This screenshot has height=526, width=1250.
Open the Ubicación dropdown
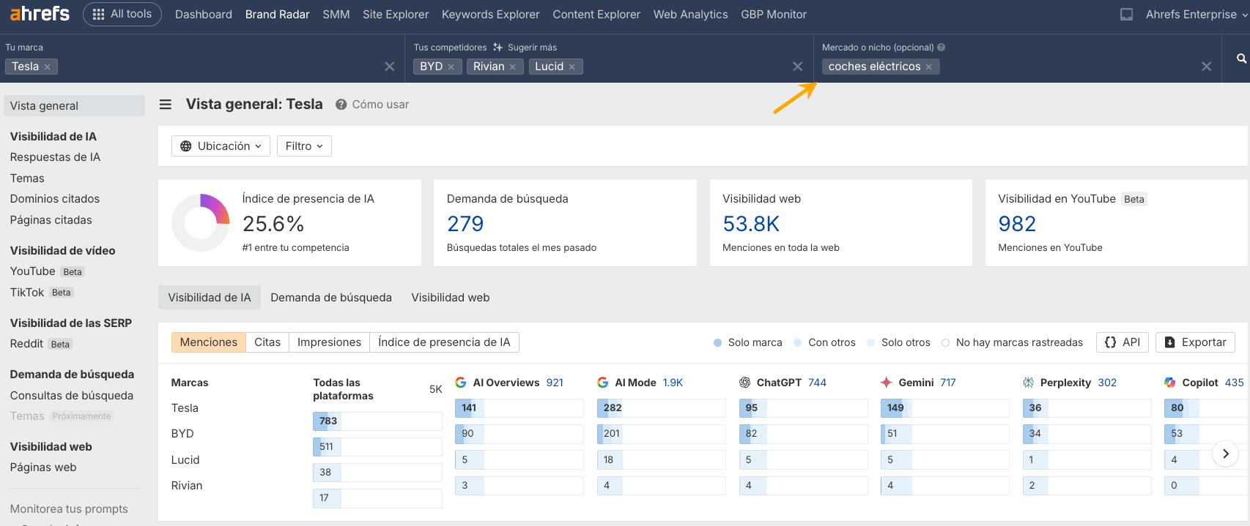[221, 146]
